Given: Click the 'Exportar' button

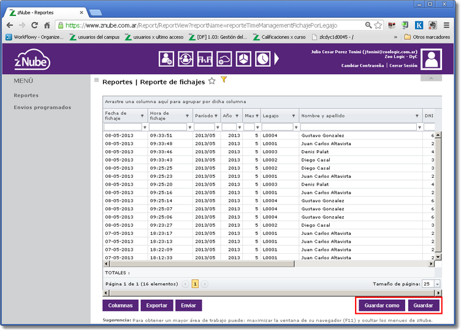Looking at the screenshot, I should point(156,305).
